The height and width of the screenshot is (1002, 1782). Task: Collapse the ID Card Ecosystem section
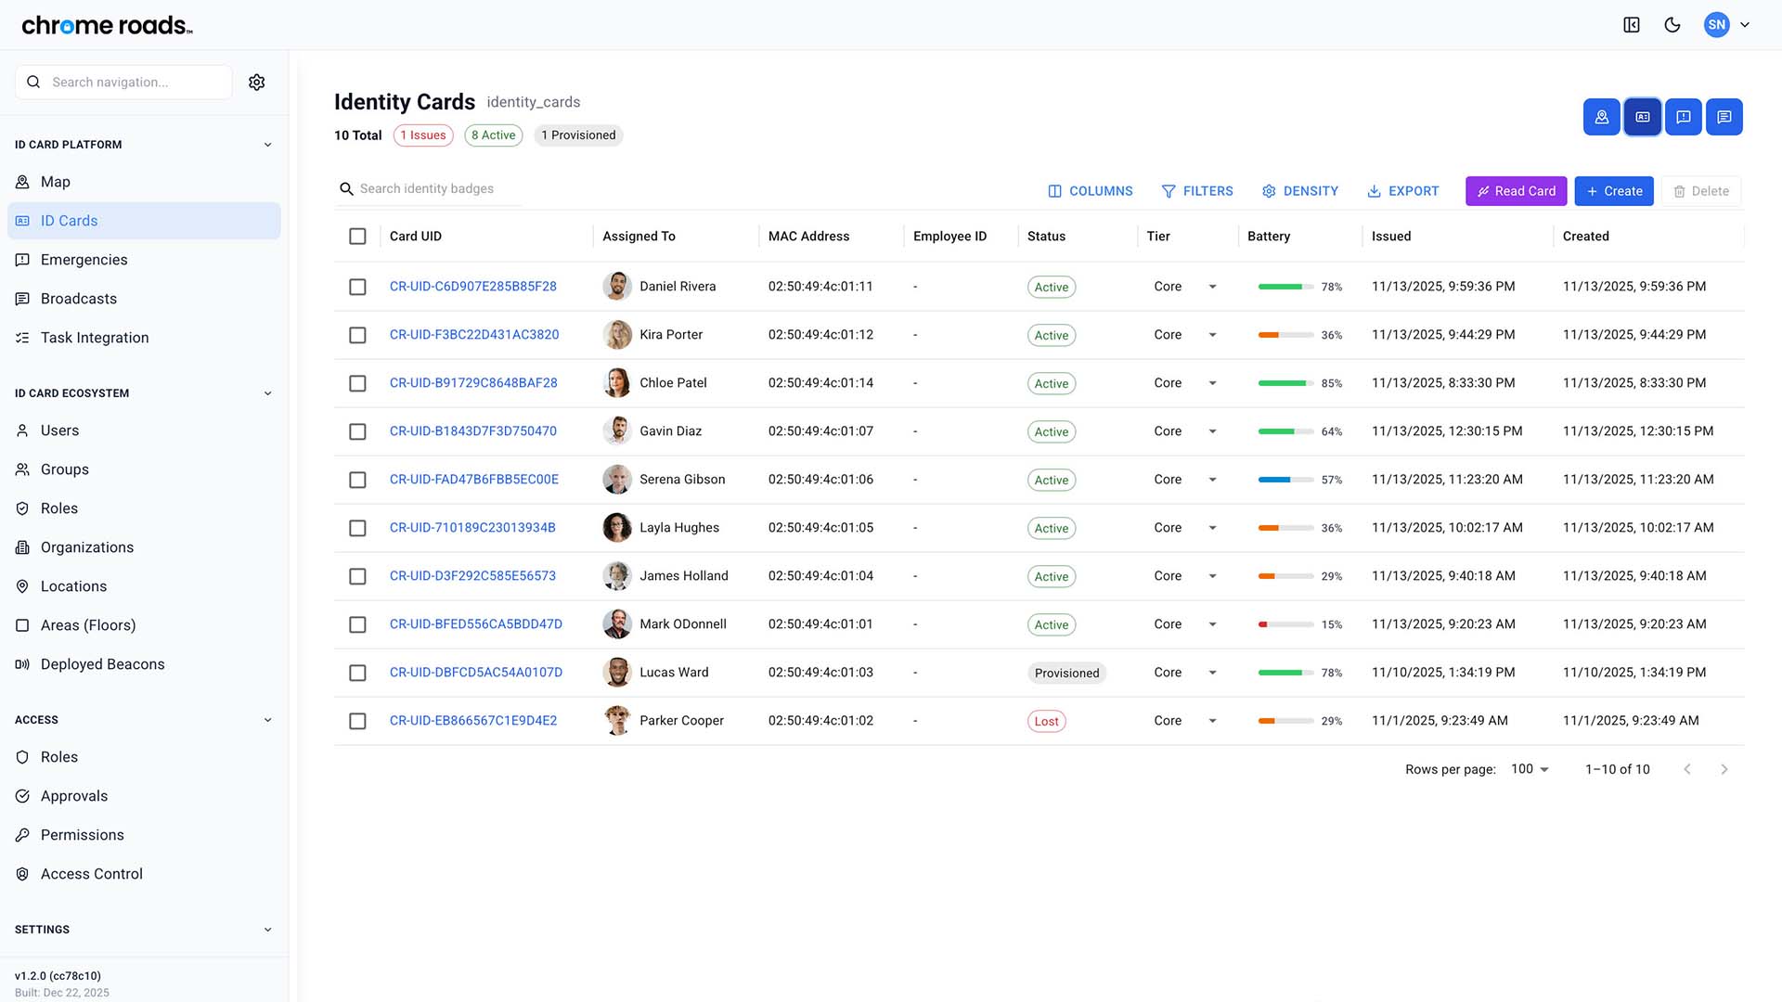267,393
